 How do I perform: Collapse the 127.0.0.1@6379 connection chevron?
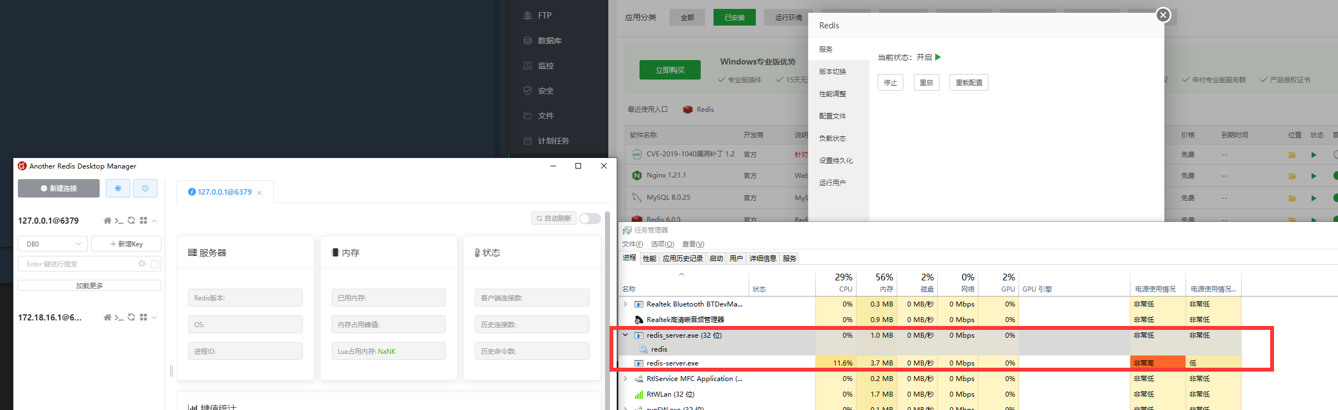[154, 221]
